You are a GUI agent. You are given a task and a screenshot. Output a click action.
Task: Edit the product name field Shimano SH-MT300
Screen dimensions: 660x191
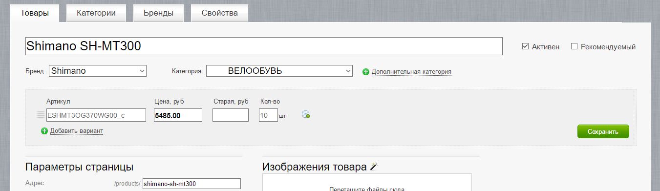264,46
